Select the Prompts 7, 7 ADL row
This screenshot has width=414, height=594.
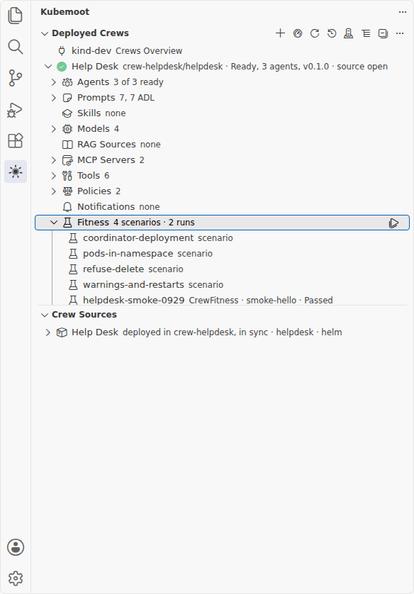pyautogui.click(x=222, y=98)
